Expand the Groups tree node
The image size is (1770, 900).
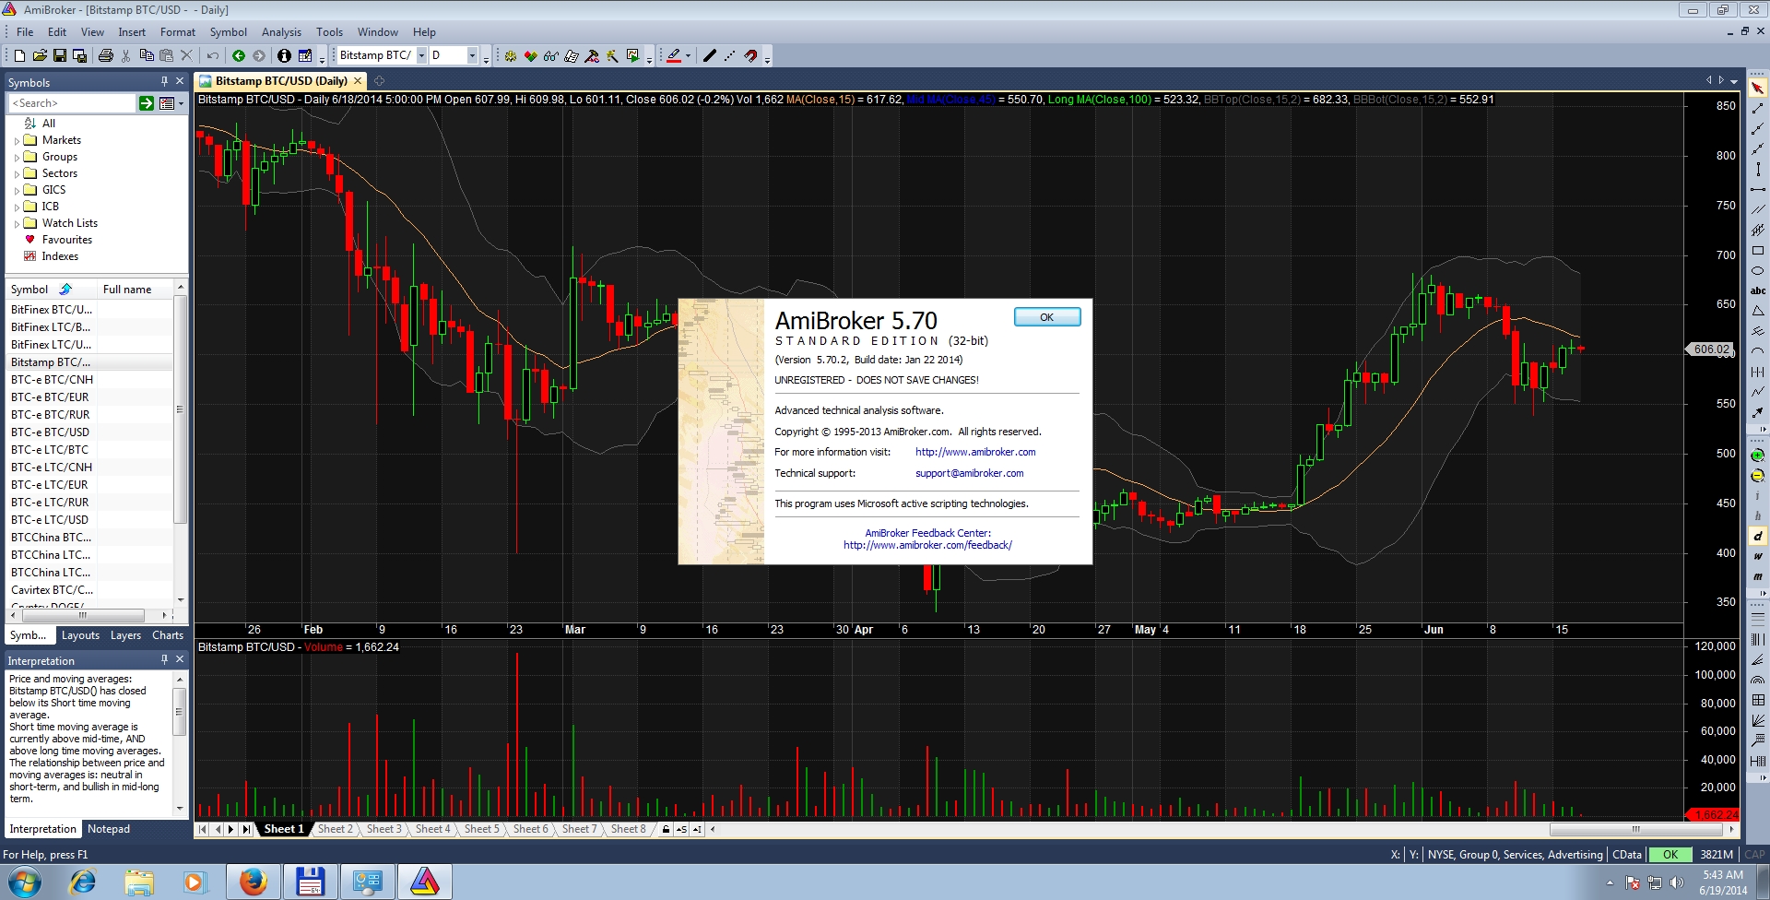pos(17,158)
